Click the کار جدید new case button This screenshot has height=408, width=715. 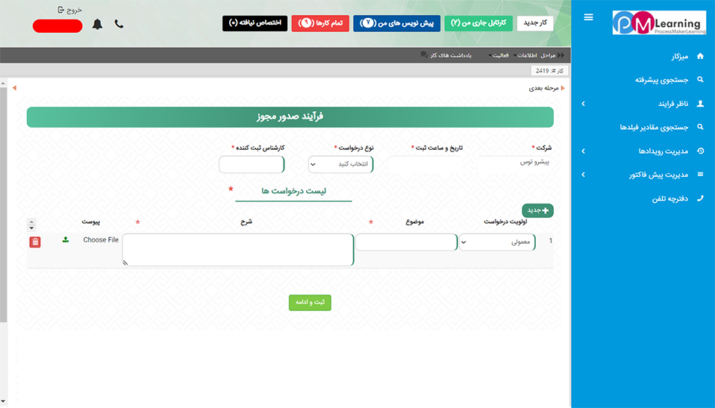(x=534, y=23)
